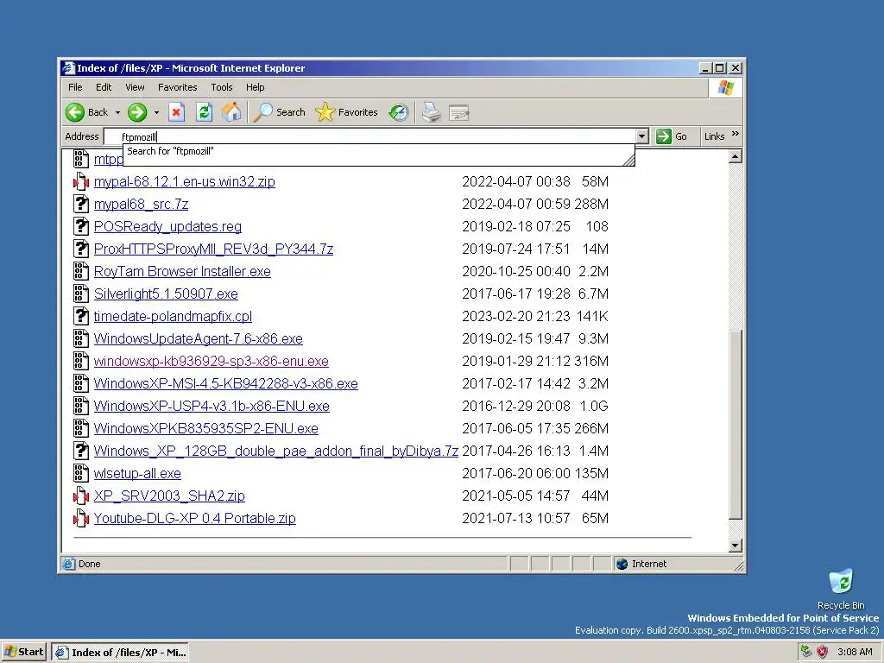Open the Back history dropdown arrow
884x663 pixels.
pyautogui.click(x=117, y=112)
